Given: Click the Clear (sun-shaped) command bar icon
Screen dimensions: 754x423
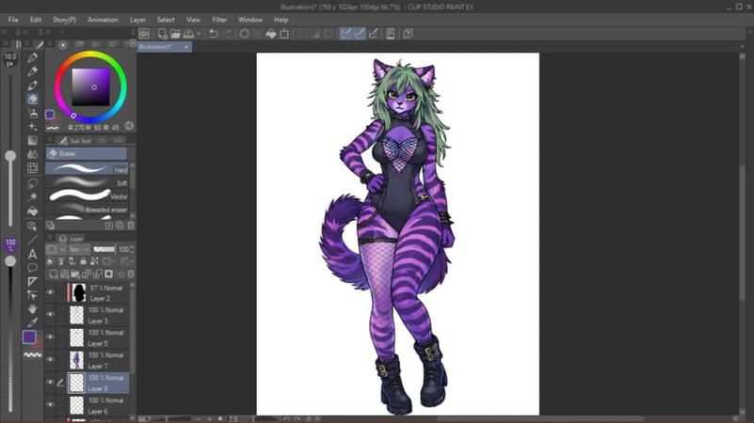Looking at the screenshot, I should (x=245, y=34).
